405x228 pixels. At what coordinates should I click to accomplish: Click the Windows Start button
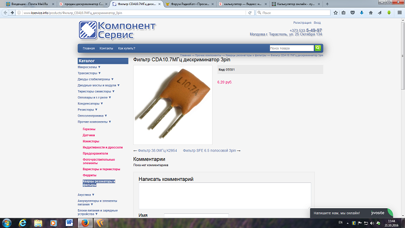coord(7,222)
